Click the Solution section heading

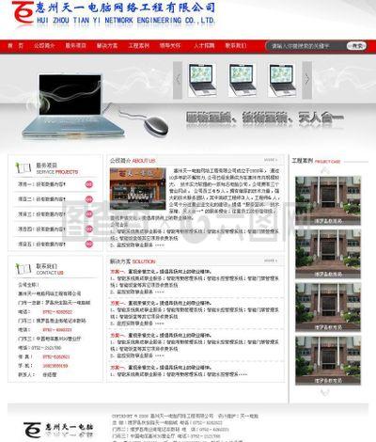pyautogui.click(x=133, y=261)
